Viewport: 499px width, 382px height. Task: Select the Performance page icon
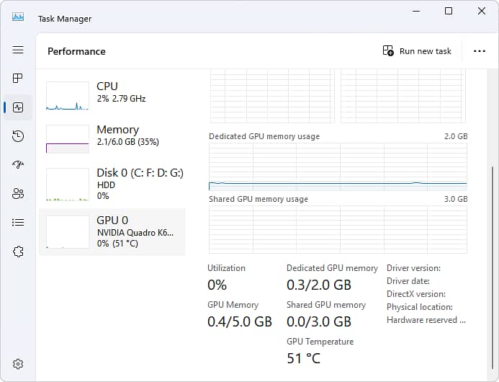click(x=18, y=107)
